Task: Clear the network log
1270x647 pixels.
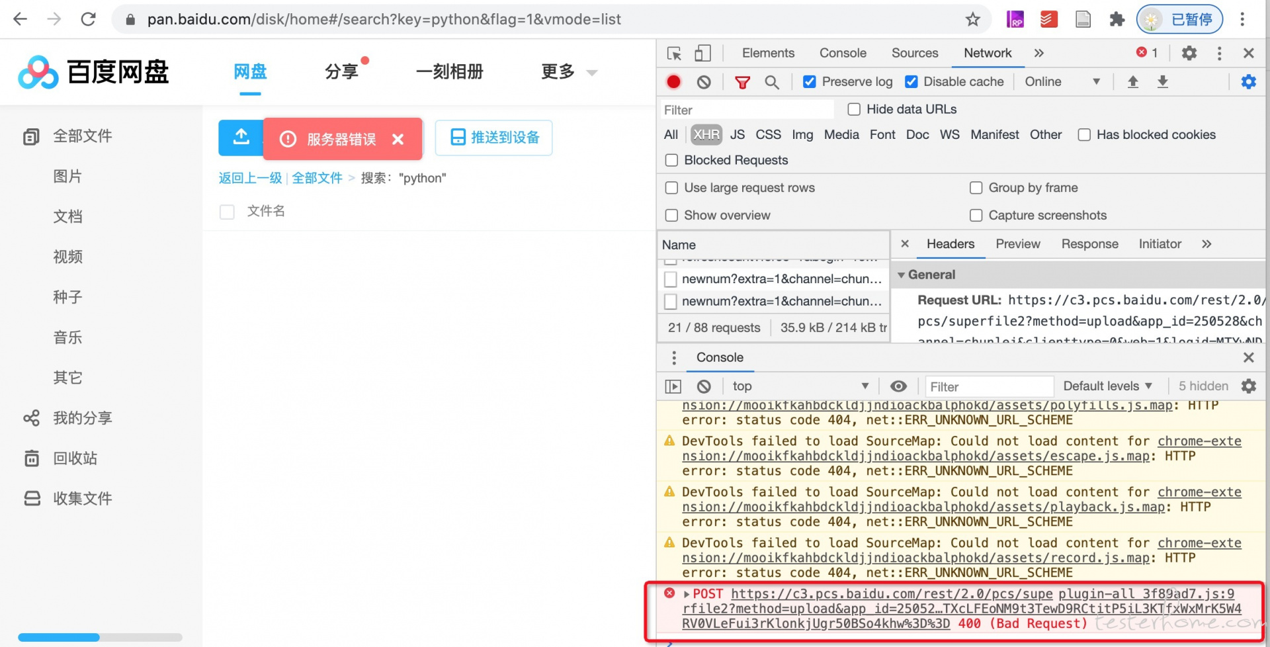Action: [704, 82]
